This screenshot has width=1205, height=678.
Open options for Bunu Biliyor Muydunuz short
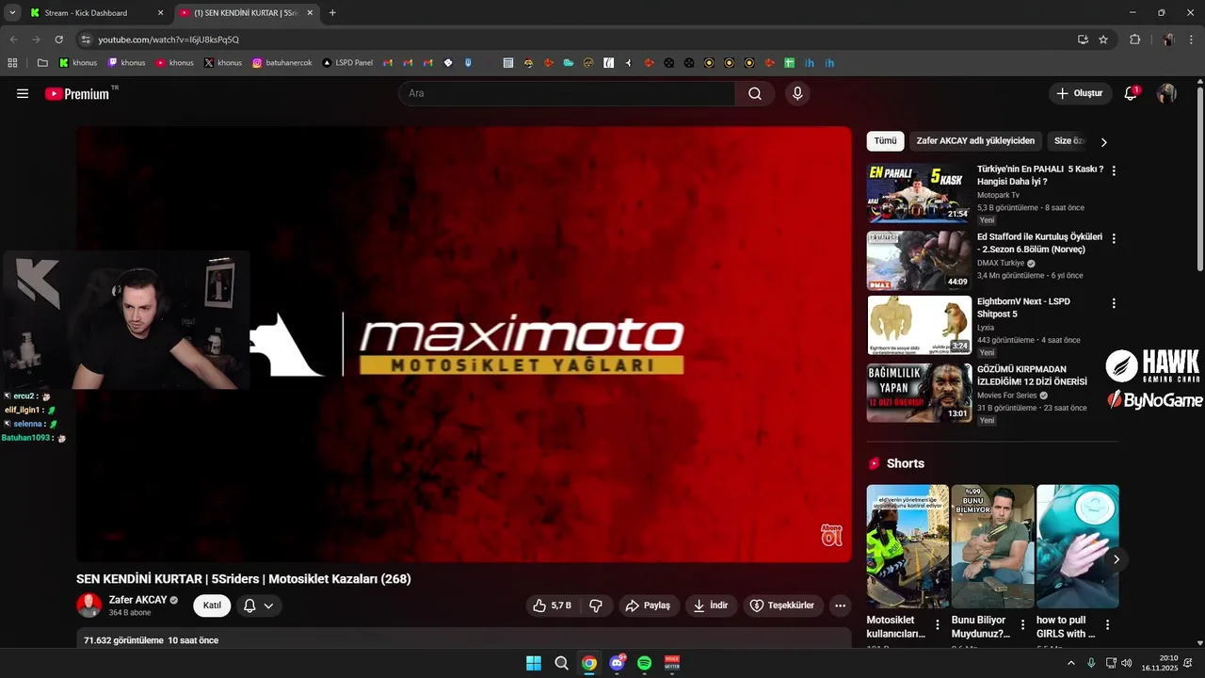coord(1022,624)
